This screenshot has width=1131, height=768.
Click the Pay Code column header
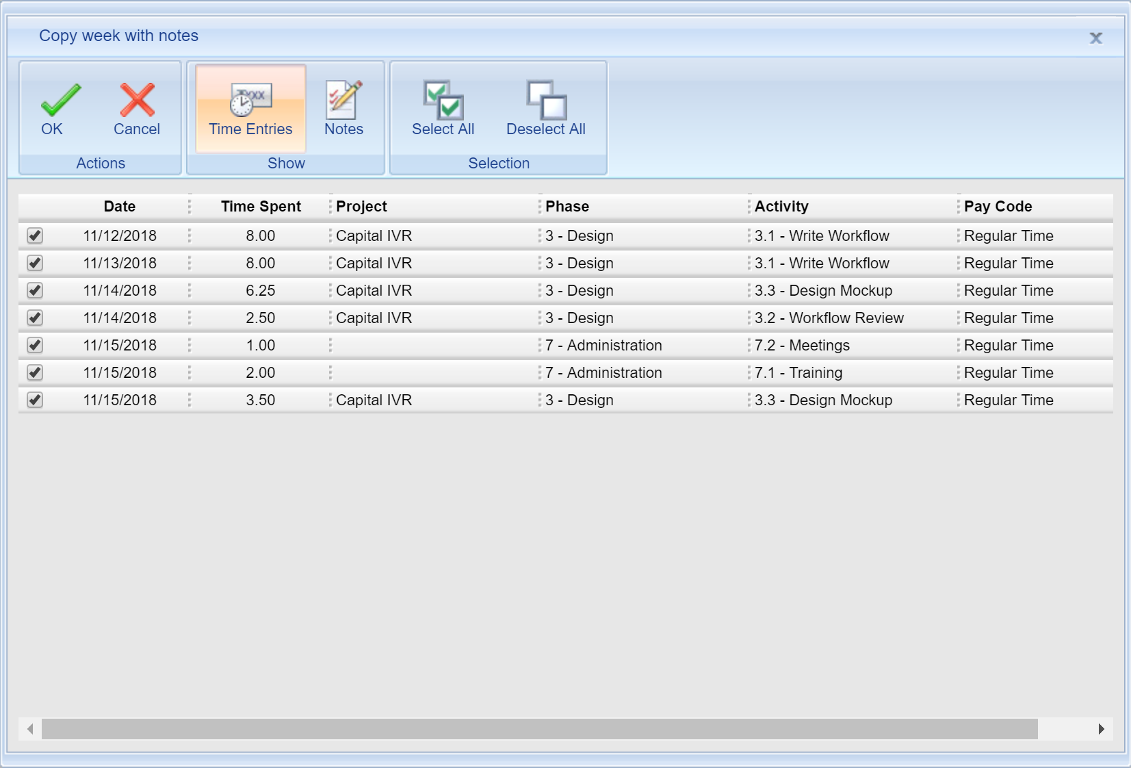click(998, 207)
